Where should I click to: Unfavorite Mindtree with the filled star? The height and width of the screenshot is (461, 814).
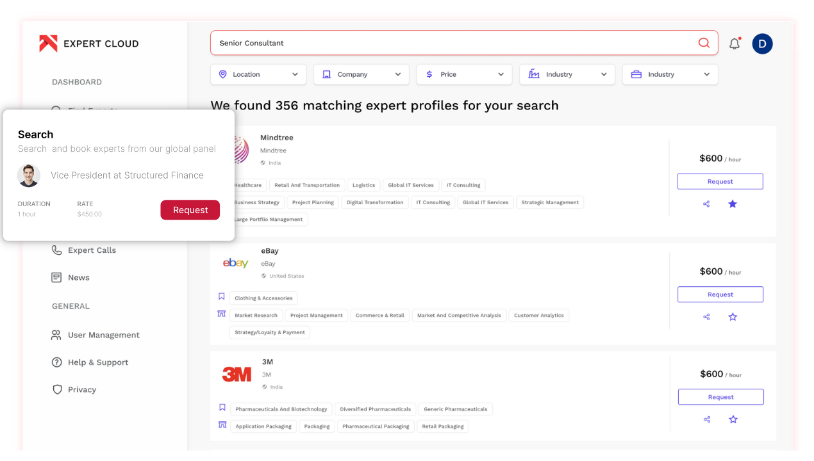click(x=733, y=204)
